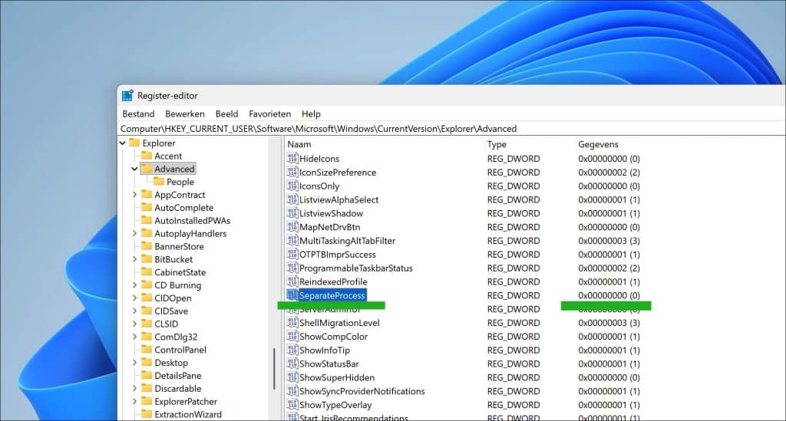The width and height of the screenshot is (786, 421).
Task: Expand the BitBucket tree node
Action: (x=135, y=259)
